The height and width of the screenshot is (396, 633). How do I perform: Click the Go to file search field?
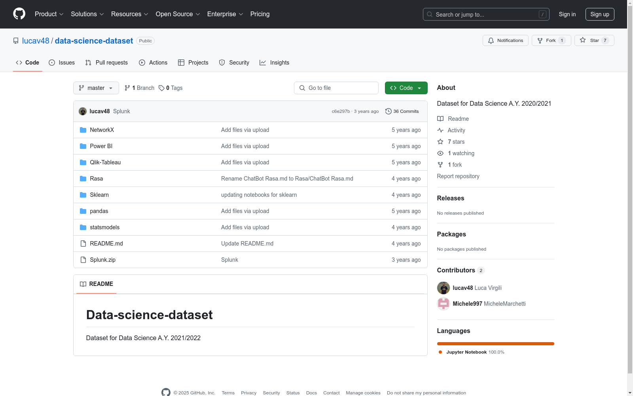(336, 88)
